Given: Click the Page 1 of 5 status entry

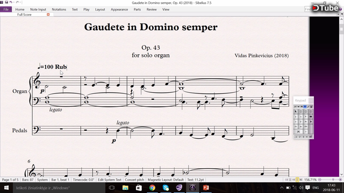Looking at the screenshot, I should click(x=10, y=180).
